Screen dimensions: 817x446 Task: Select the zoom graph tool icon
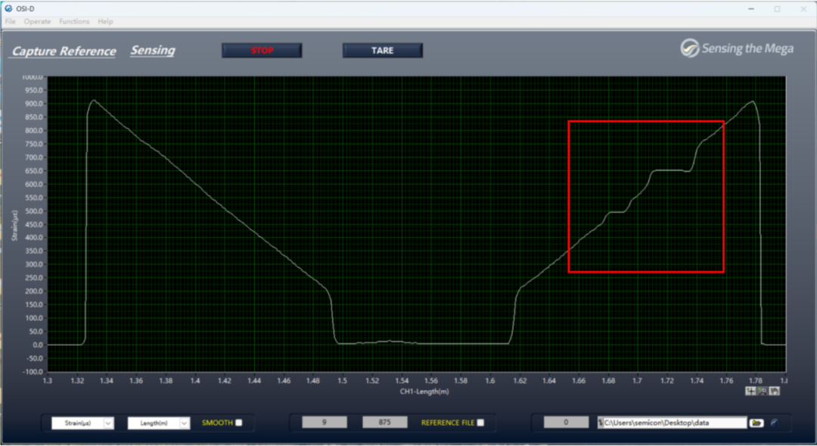(762, 391)
